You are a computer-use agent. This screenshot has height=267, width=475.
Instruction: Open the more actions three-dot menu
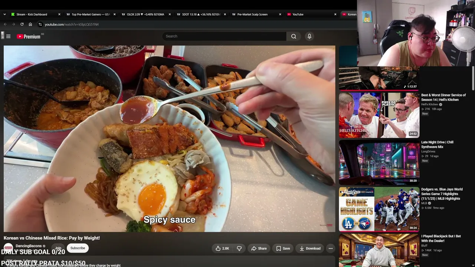[330, 248]
